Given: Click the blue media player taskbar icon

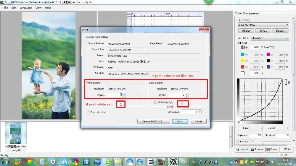Looking at the screenshot, I should pos(53,162).
